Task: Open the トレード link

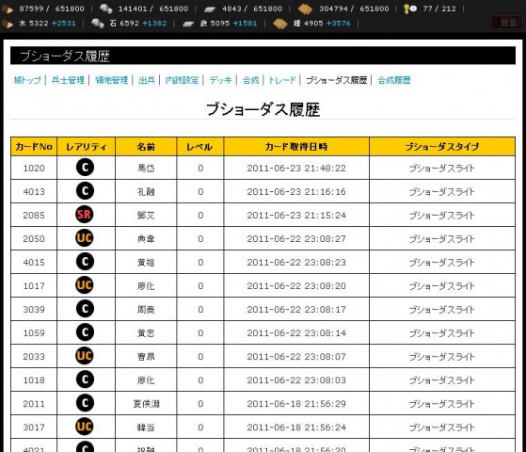Action: (x=282, y=80)
